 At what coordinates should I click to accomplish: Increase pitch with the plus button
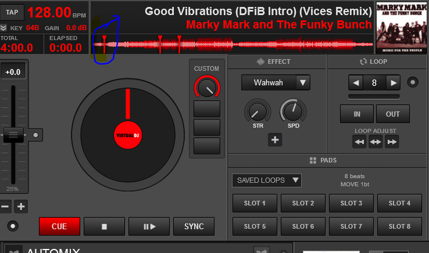tap(21, 207)
